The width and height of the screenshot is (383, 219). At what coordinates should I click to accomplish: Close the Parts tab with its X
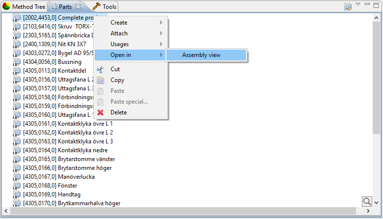pos(78,7)
